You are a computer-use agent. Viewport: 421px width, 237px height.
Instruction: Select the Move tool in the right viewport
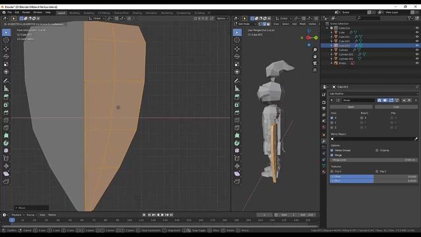pyautogui.click(x=237, y=49)
